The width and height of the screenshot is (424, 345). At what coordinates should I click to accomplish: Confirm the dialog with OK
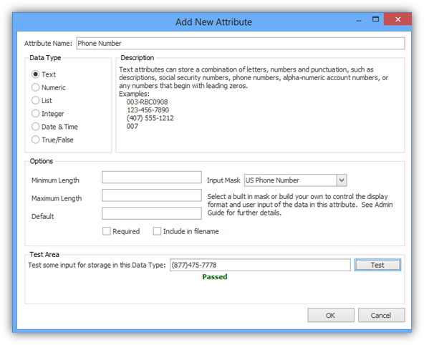[331, 315]
